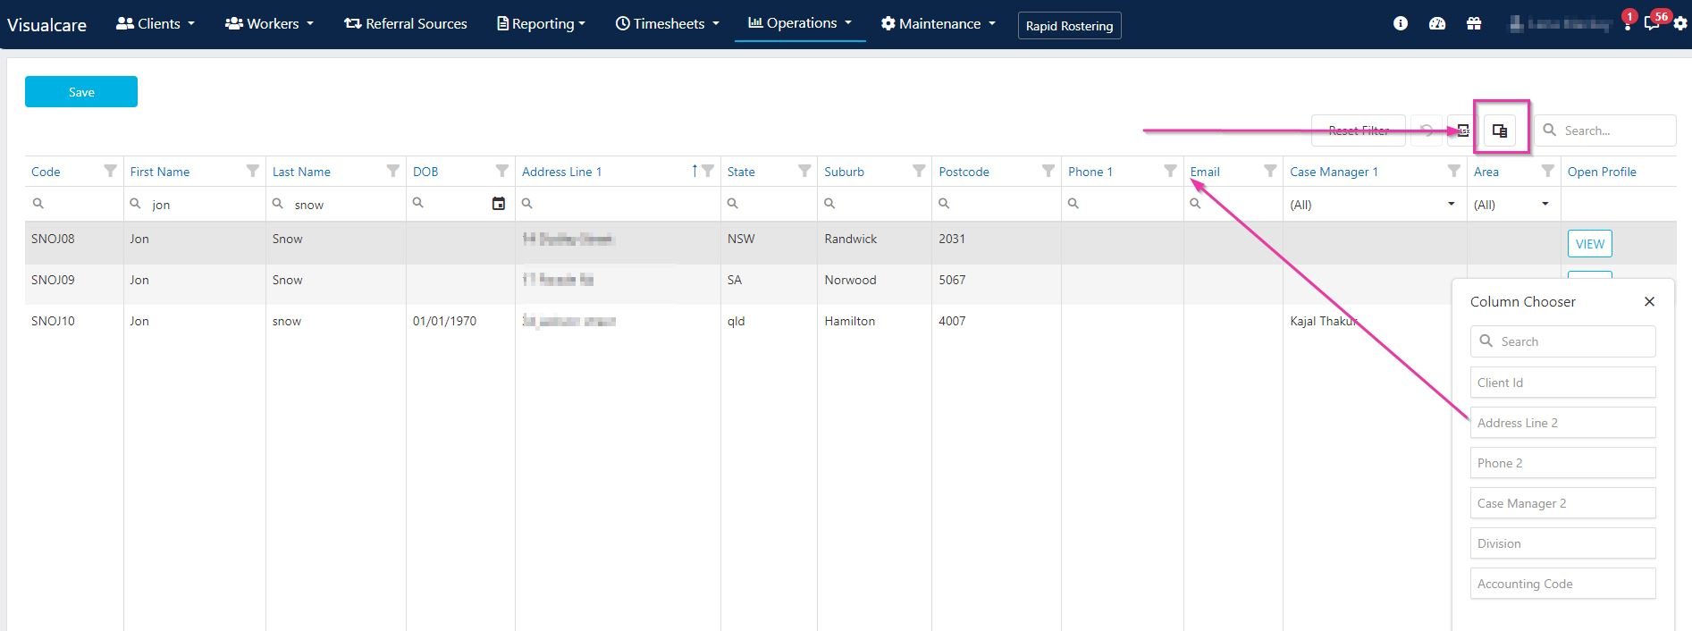Screen dimensions: 1692x631
Task: Click the Postcode column filter field
Action: [997, 204]
